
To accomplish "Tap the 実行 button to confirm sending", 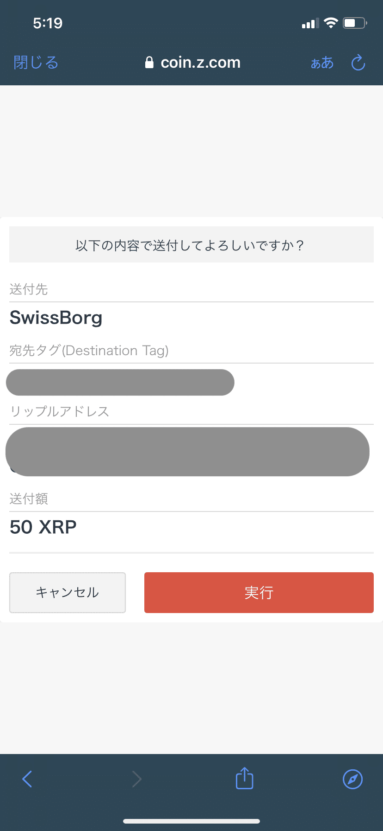I will [259, 592].
